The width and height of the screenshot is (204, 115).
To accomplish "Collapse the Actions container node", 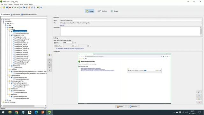I will point(5,27).
